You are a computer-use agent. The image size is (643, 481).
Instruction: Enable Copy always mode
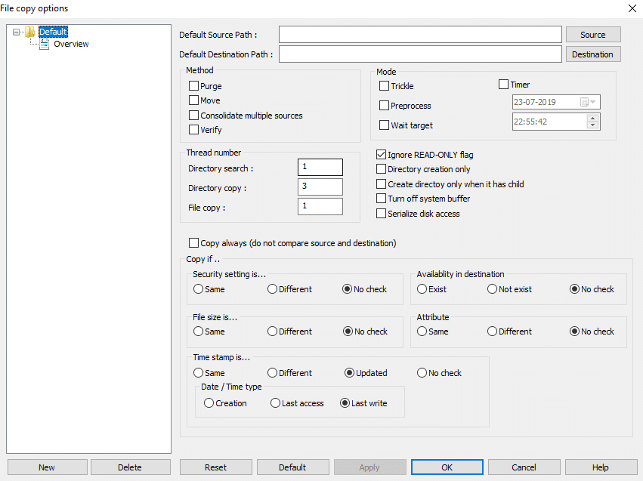[x=193, y=242]
